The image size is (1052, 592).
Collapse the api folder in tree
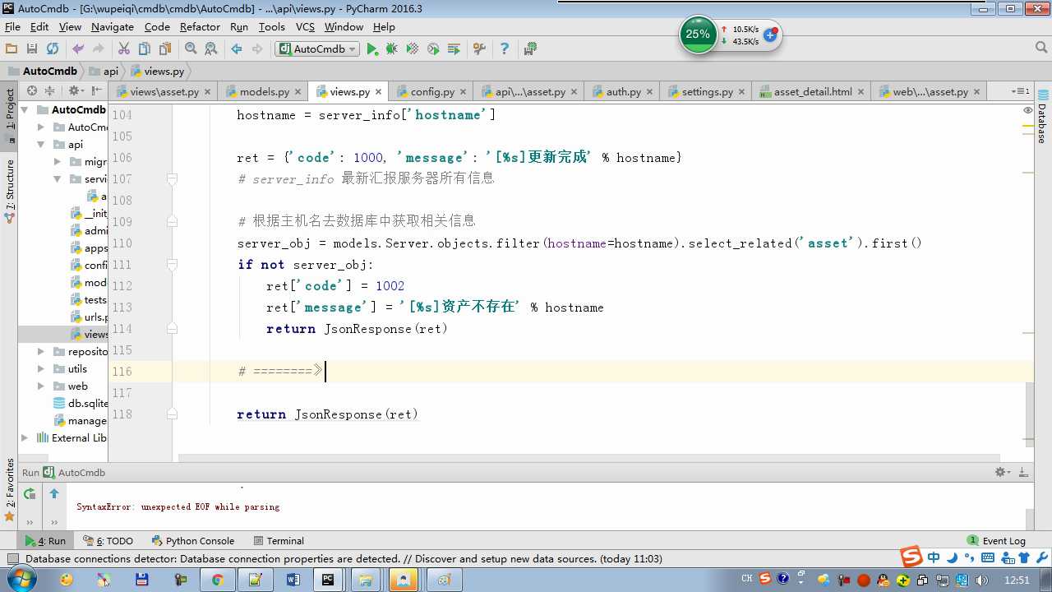41,144
